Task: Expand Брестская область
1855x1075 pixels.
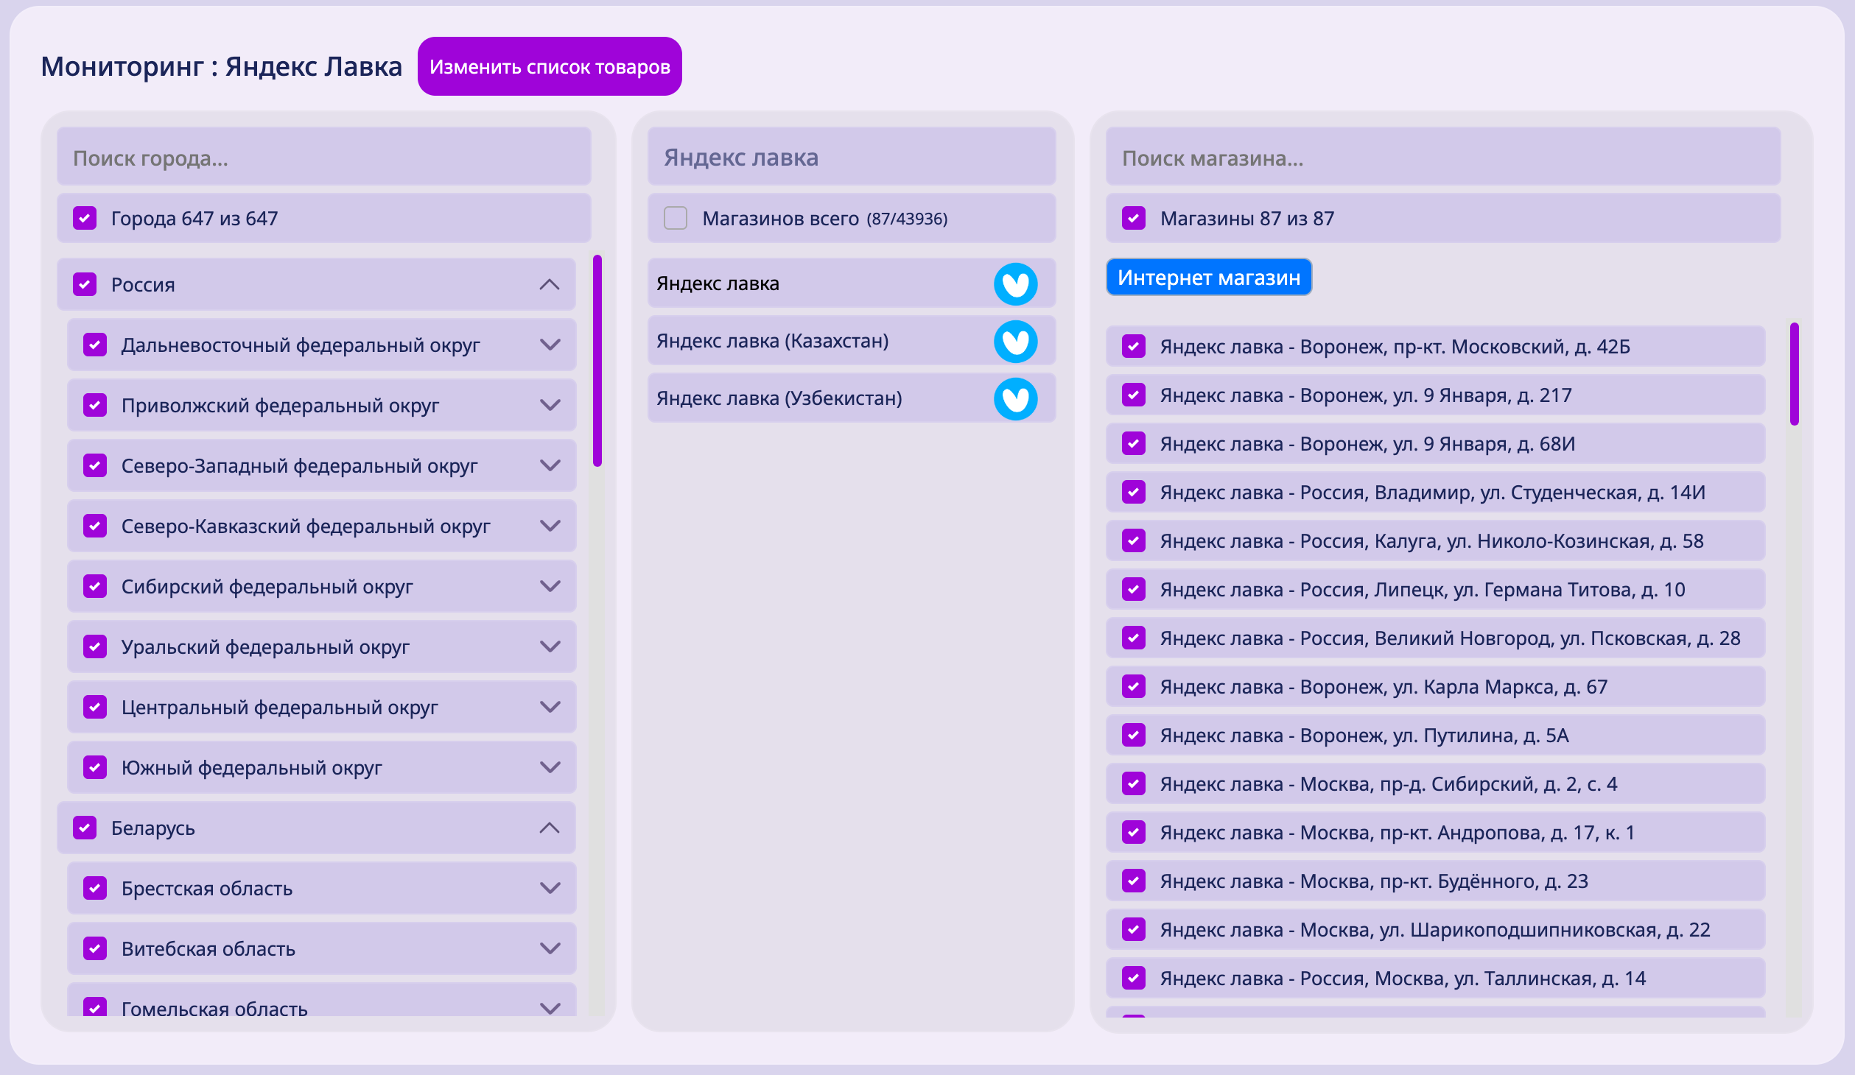Action: click(x=550, y=888)
